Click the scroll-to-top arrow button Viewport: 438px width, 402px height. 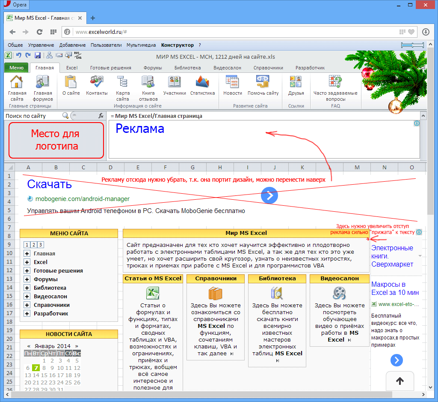(x=400, y=381)
